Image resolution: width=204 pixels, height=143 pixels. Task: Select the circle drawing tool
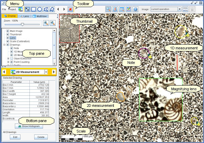point(40,9)
